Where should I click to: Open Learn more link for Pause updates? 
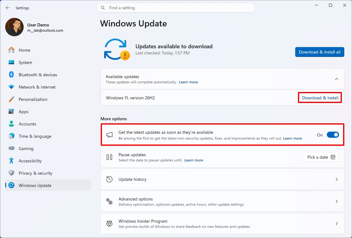pos(194,160)
